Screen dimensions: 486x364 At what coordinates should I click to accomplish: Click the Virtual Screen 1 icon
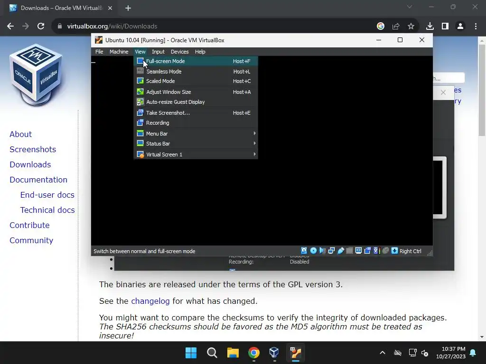pos(140,154)
